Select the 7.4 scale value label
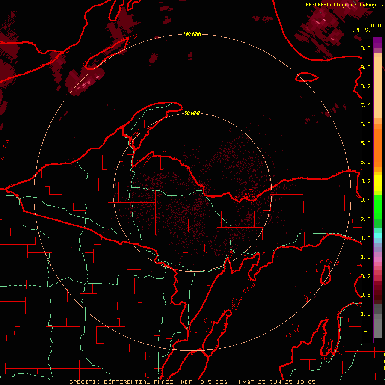Viewport: 385px width, 385px height. [366, 105]
